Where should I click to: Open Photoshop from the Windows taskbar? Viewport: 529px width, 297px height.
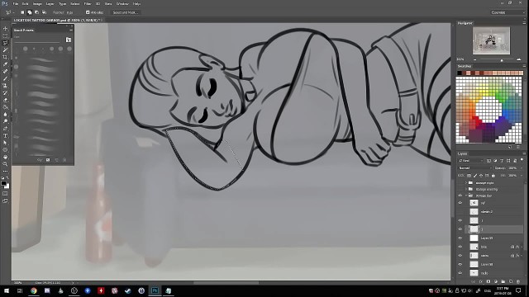pyautogui.click(x=155, y=290)
